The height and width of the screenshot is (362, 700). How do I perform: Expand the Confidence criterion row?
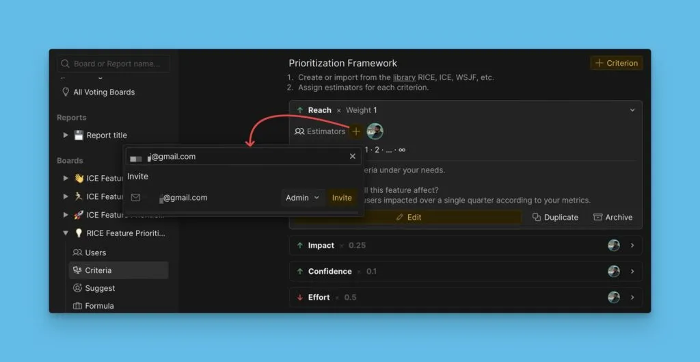click(x=632, y=272)
